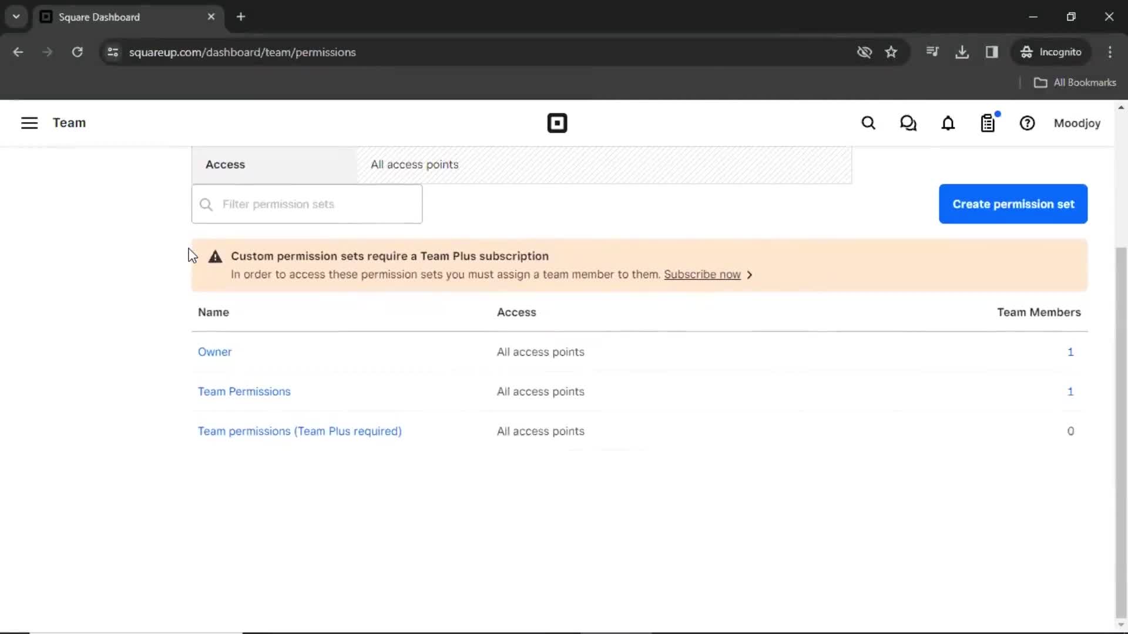The image size is (1128, 634).
Task: Open the help question mark icon
Action: pyautogui.click(x=1027, y=123)
